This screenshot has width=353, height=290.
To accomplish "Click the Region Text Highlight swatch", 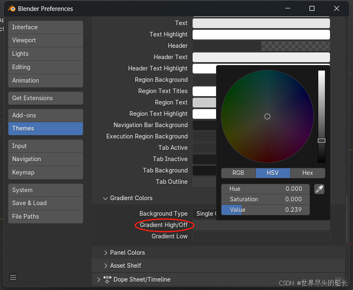I will 204,114.
